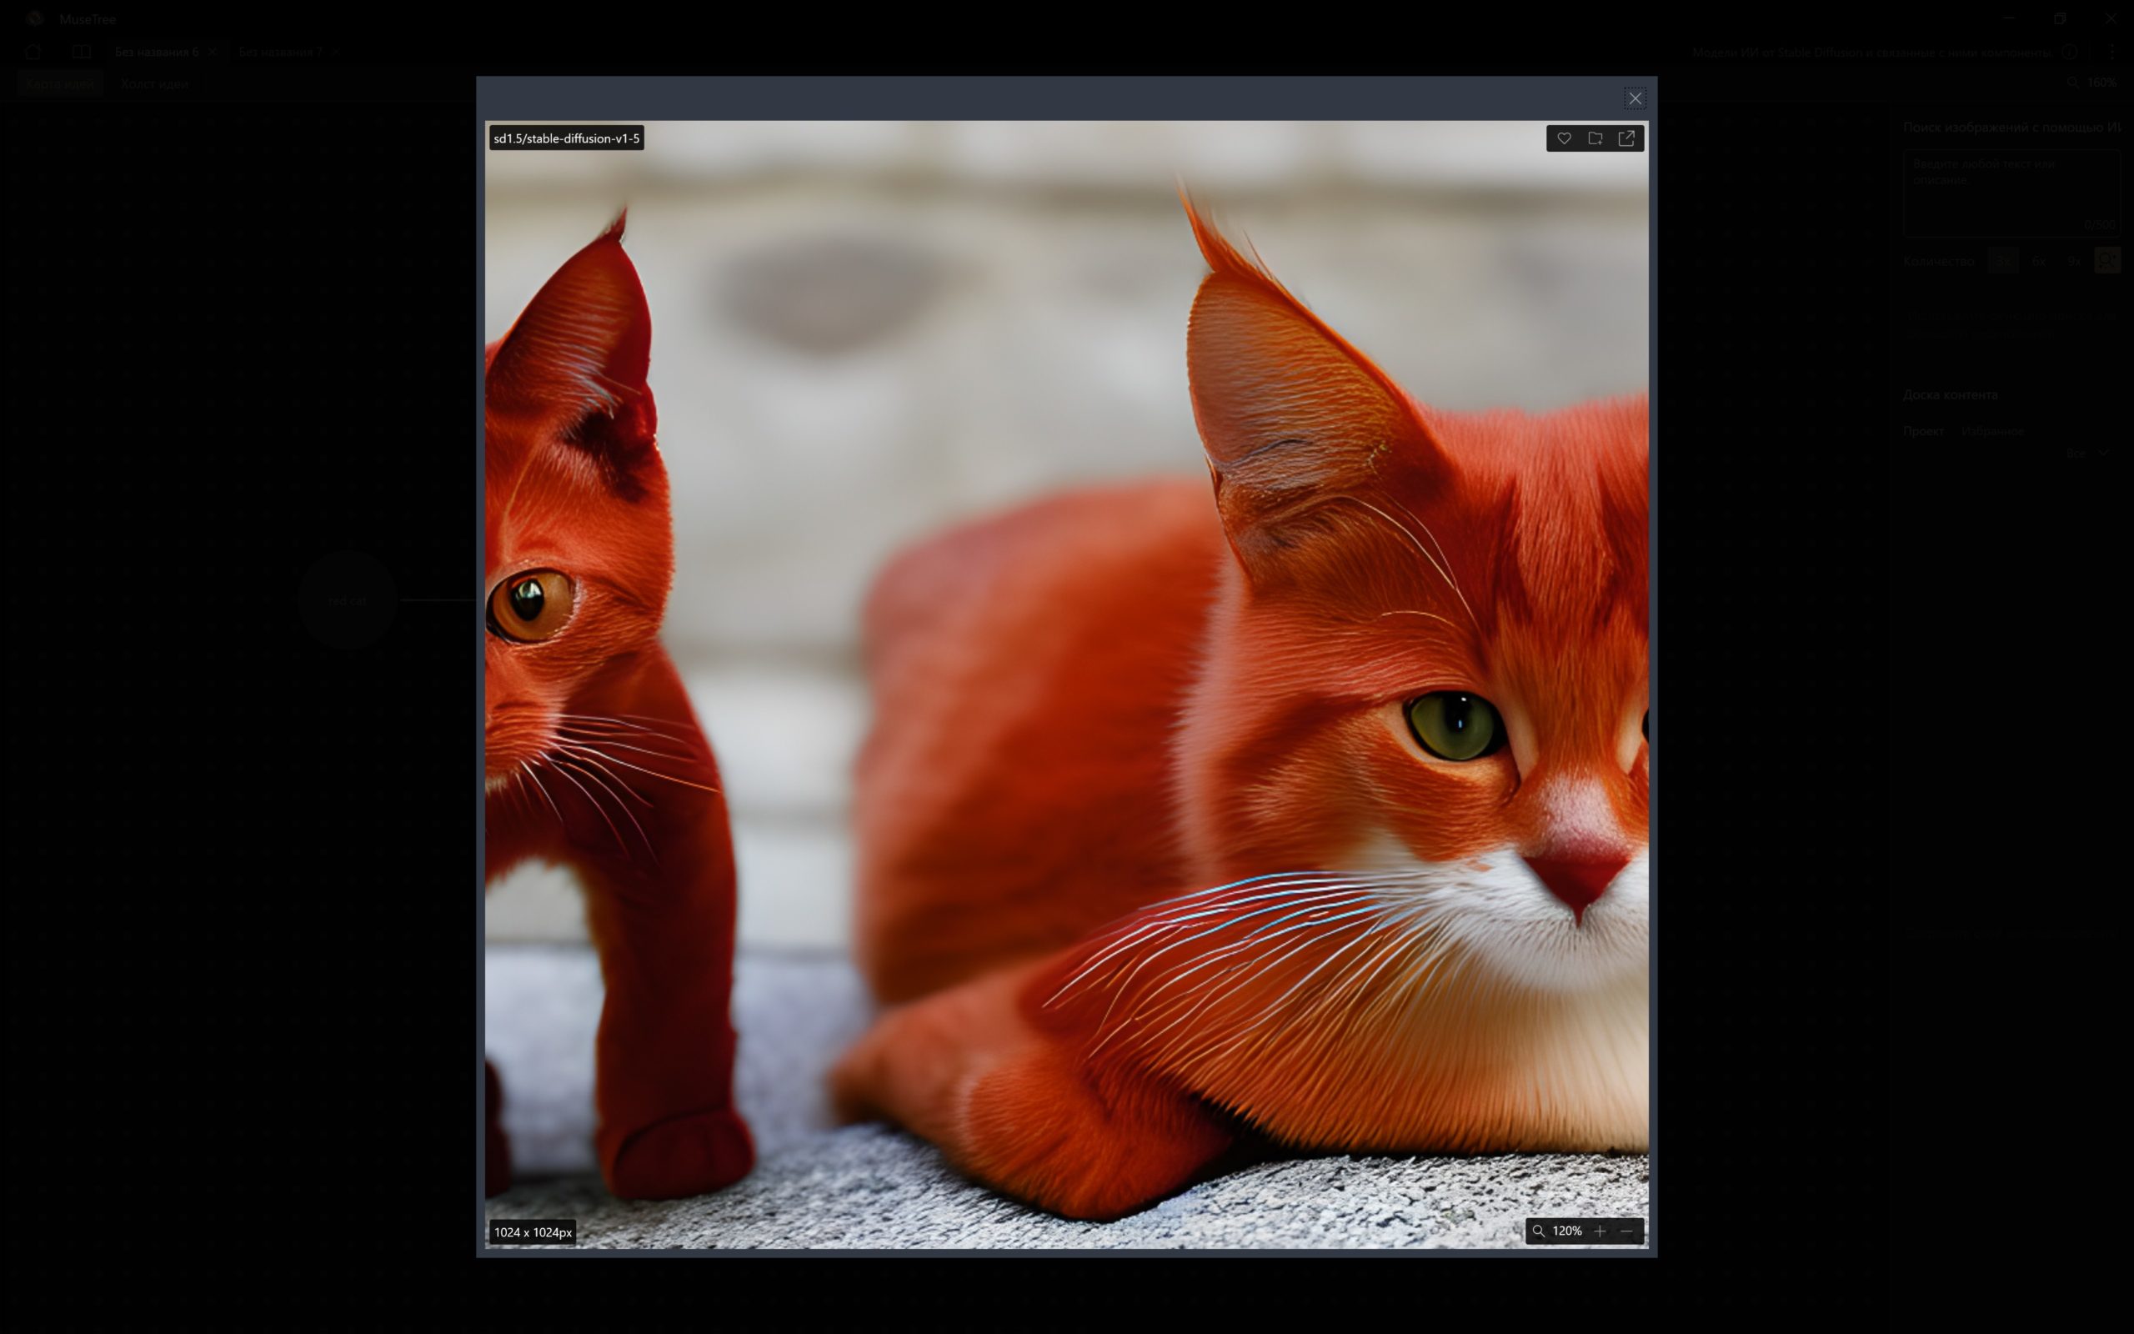Restore down the MuseTree window
Screen dimensions: 2134x1334
point(2060,18)
